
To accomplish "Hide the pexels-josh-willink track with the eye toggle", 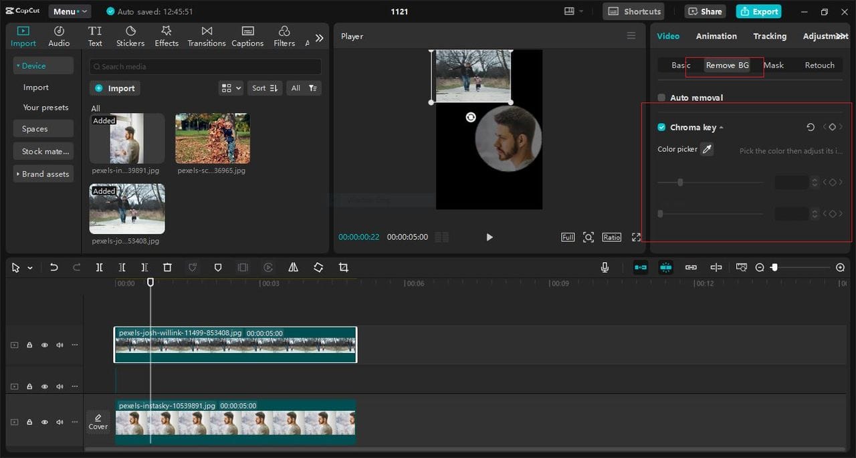I will (x=45, y=344).
